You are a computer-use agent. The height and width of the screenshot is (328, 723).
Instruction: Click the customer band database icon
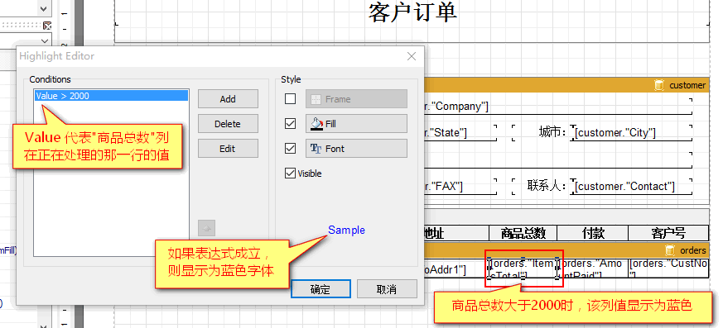click(x=659, y=85)
